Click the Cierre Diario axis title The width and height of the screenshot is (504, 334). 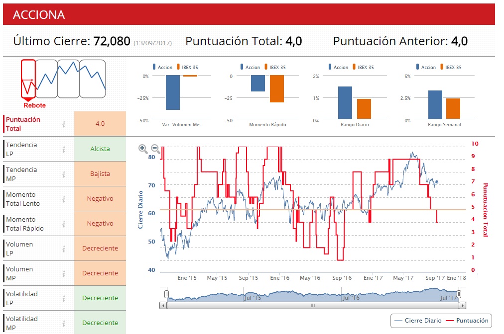[x=140, y=210]
